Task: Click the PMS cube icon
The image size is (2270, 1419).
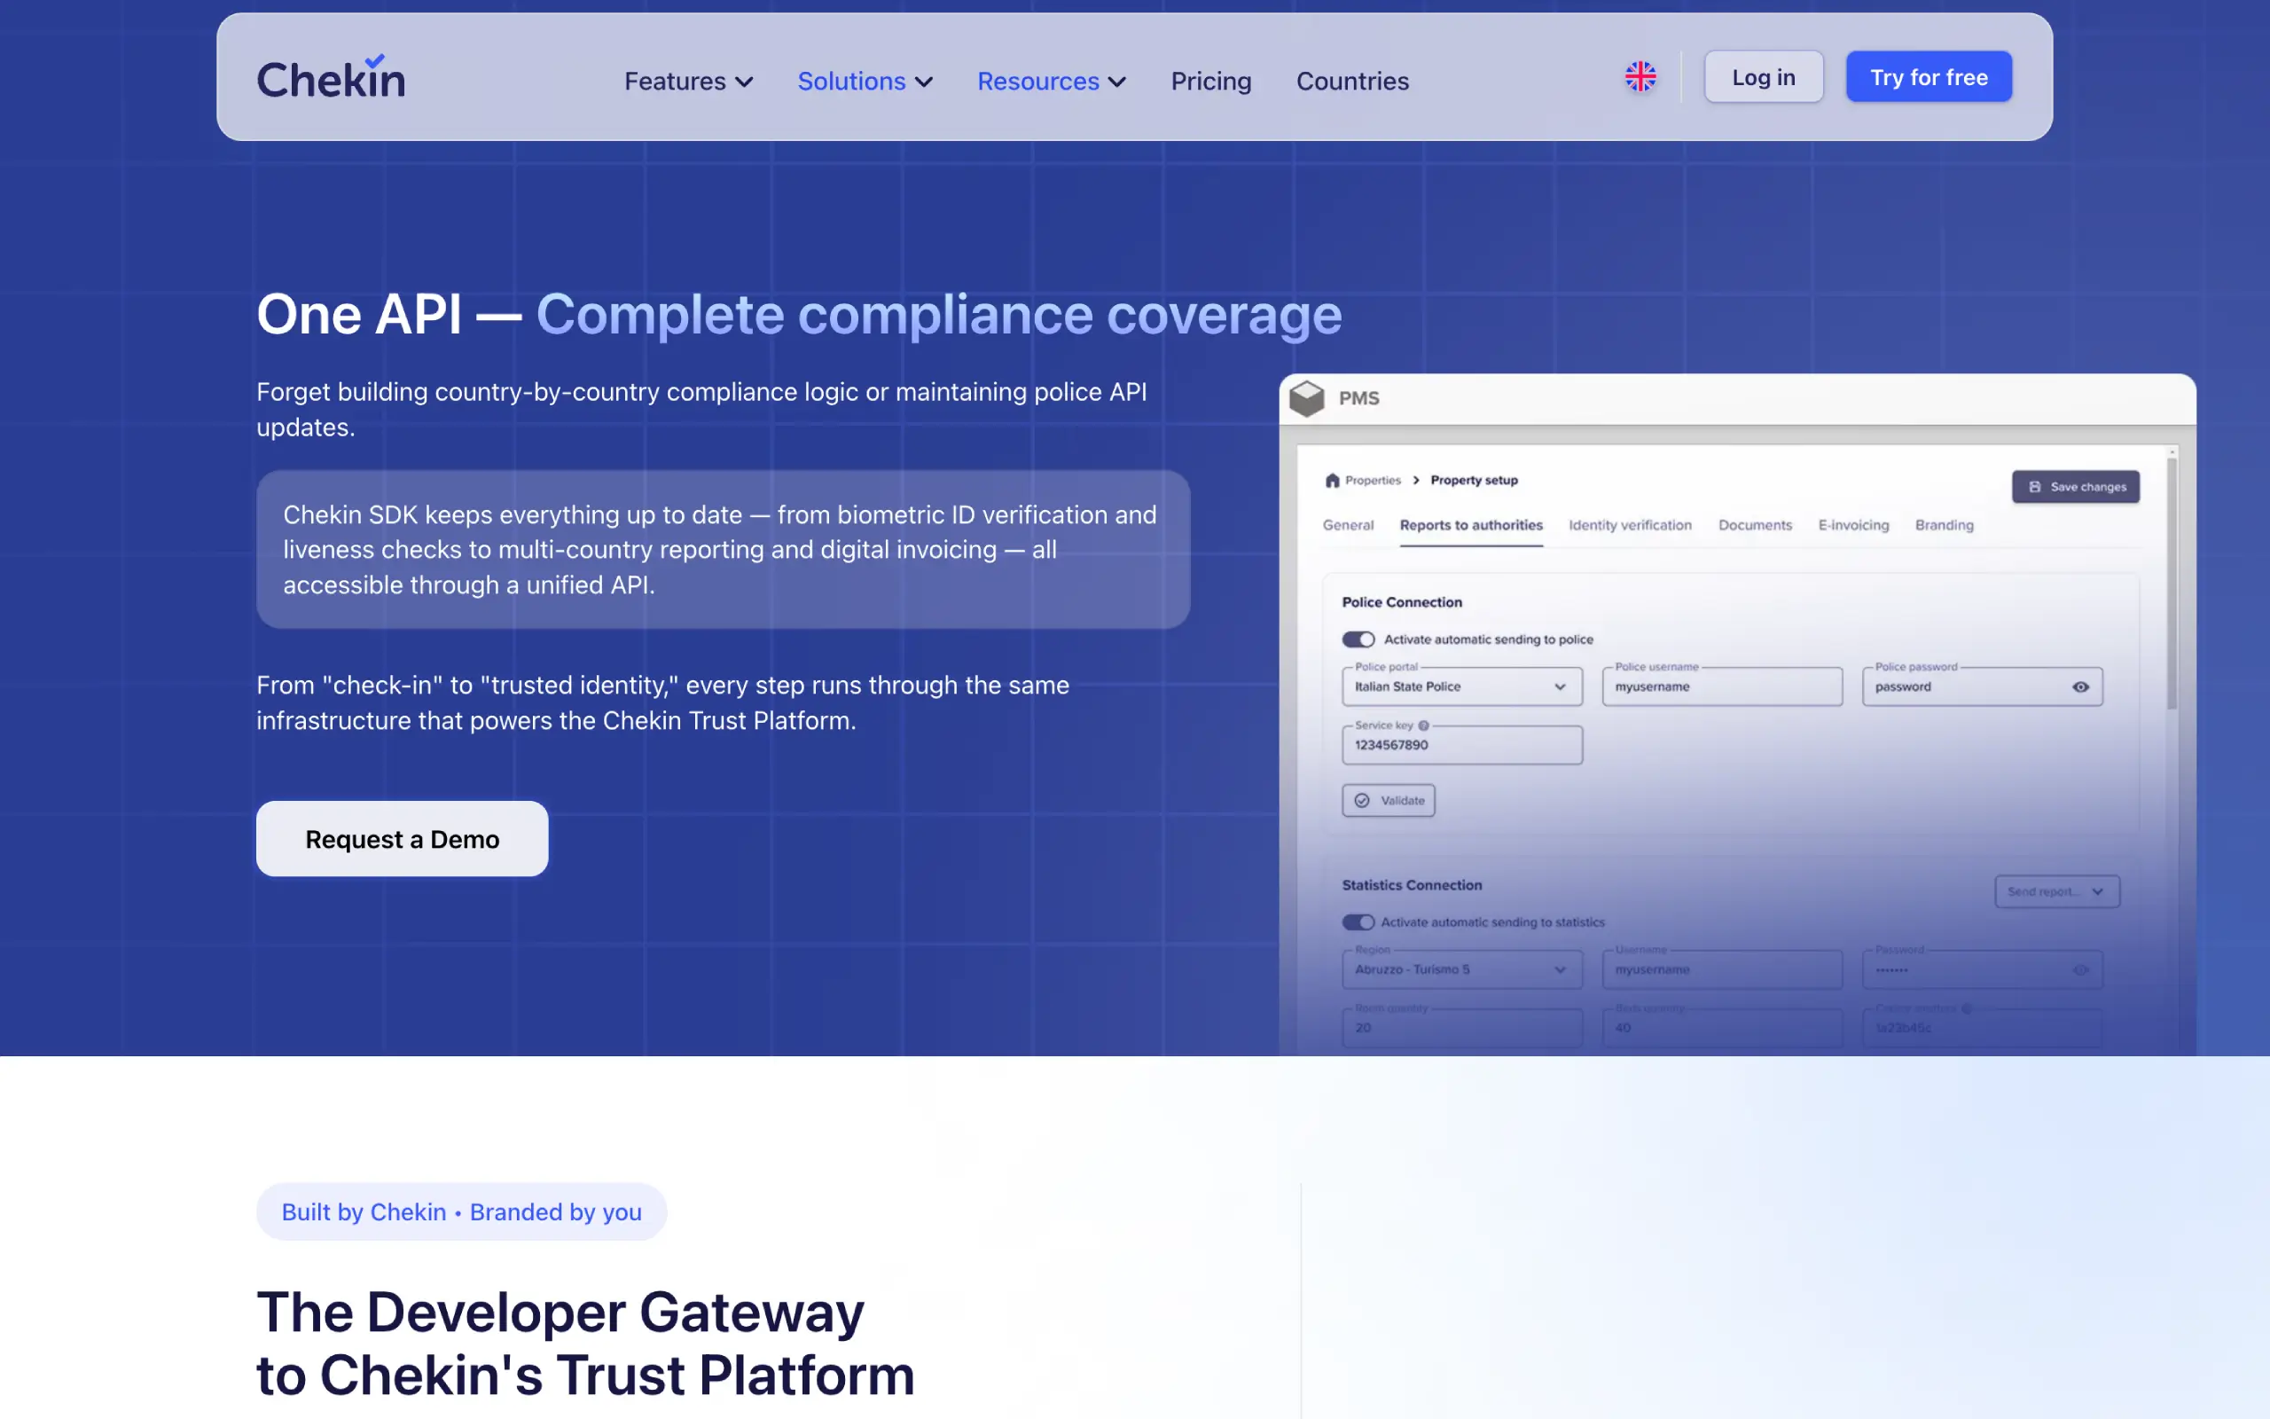Action: coord(1307,398)
